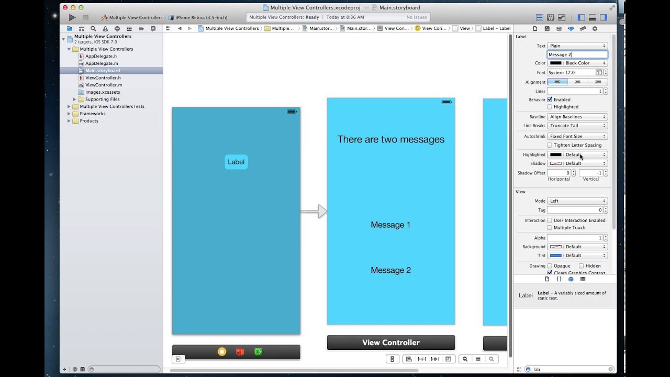Open the Test navigator diamond icon

tap(117, 28)
